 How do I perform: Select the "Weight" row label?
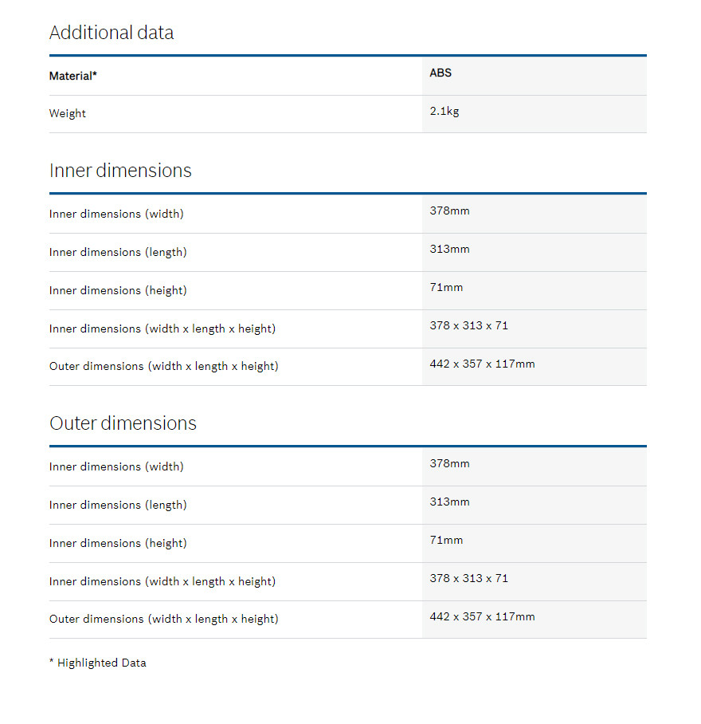pos(68,114)
